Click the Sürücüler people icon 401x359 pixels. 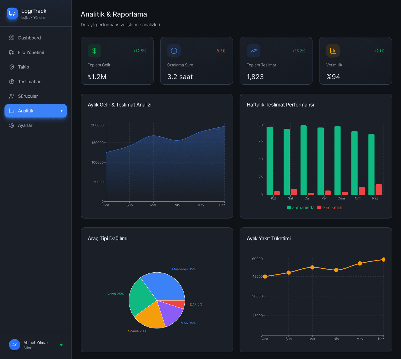[12, 96]
